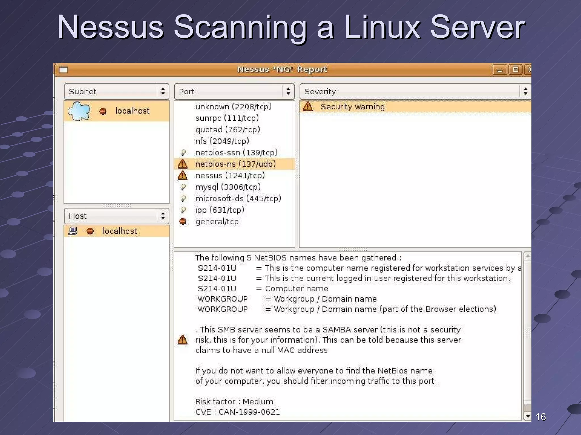581x435 pixels.
Task: Click the report scrollbar up arrow
Action: pyautogui.click(x=528, y=256)
